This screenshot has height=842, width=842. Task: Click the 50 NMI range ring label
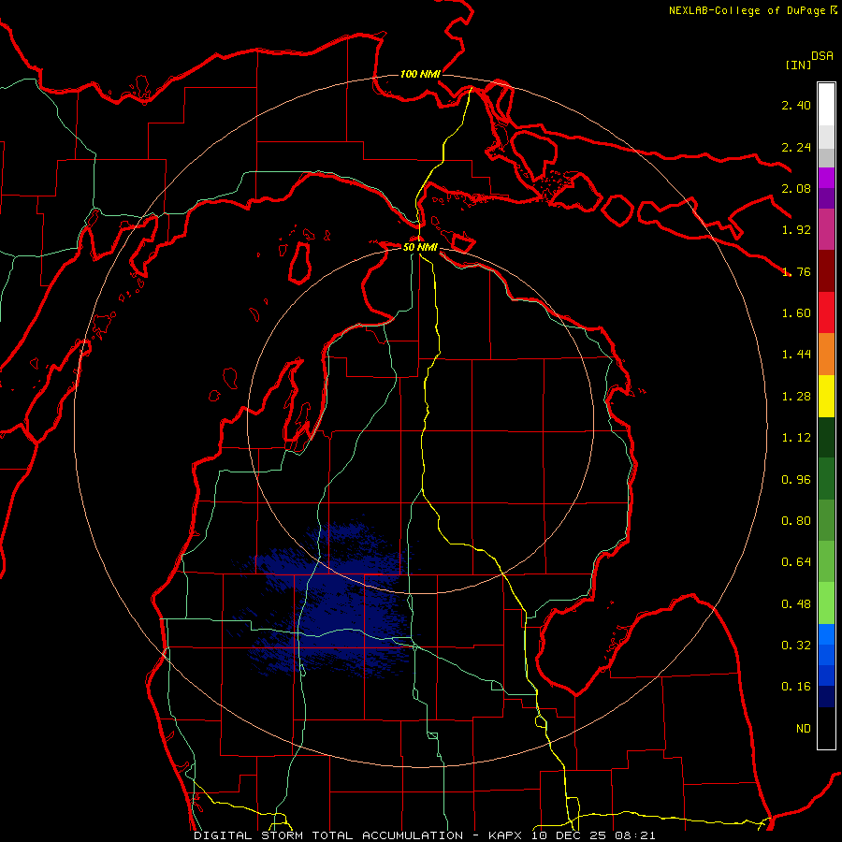tap(420, 247)
